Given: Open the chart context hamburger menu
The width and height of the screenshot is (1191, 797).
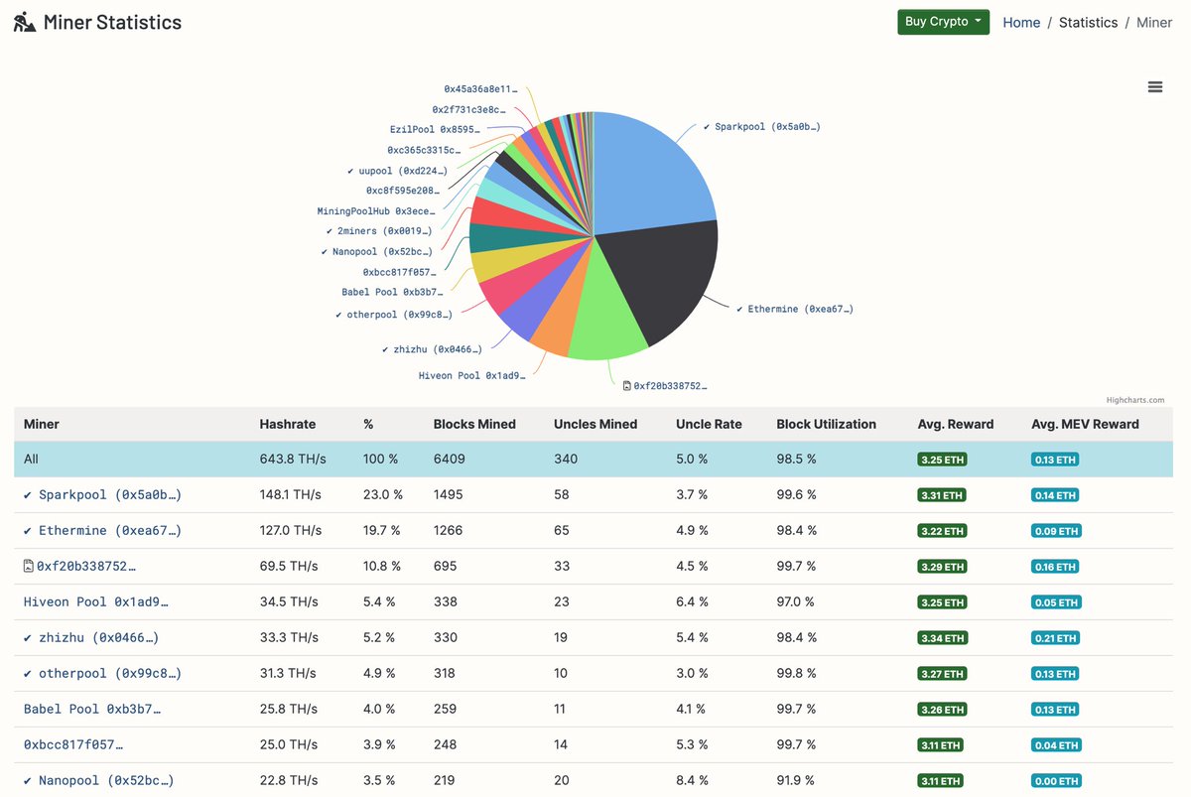Looking at the screenshot, I should click(1154, 87).
